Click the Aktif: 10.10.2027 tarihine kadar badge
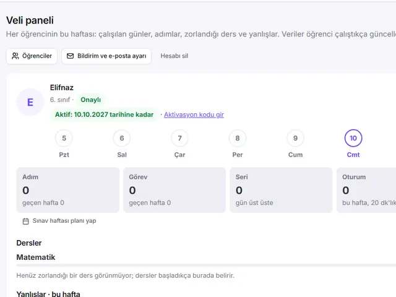This screenshot has width=396, height=297. [104, 114]
